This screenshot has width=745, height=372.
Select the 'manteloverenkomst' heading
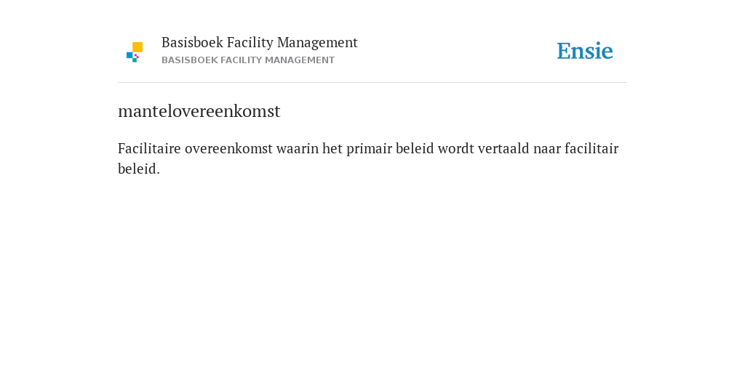point(199,111)
